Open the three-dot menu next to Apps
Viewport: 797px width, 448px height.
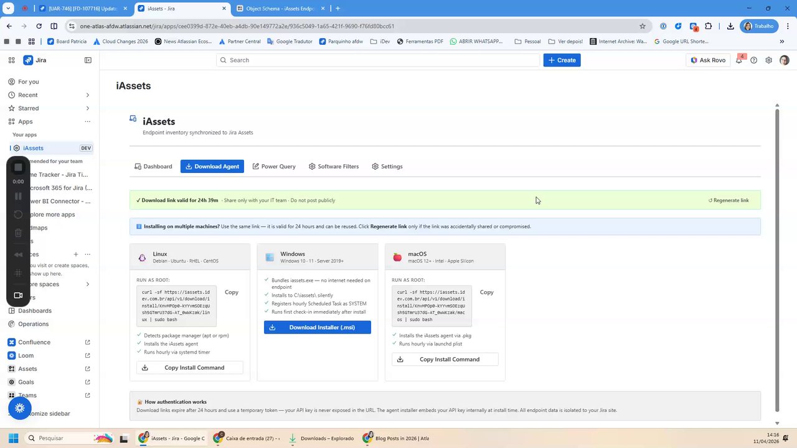[x=87, y=122]
